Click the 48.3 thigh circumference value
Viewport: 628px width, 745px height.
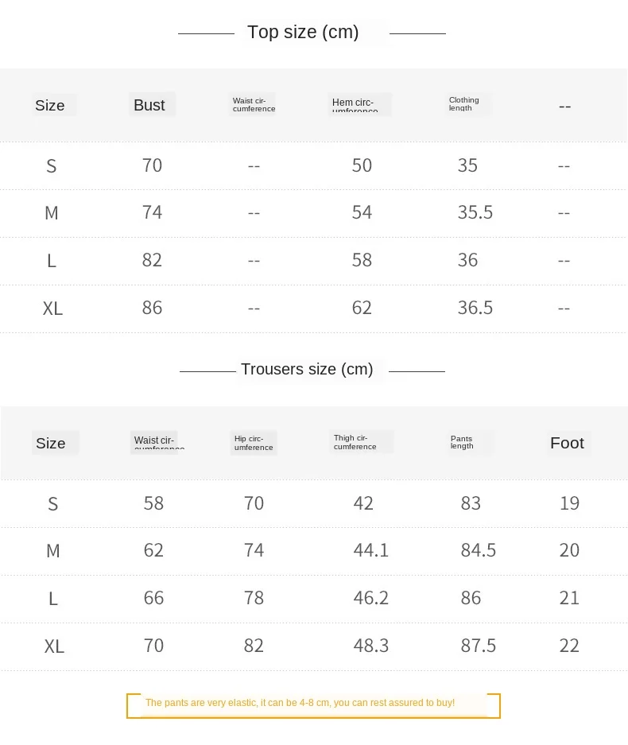(x=371, y=646)
